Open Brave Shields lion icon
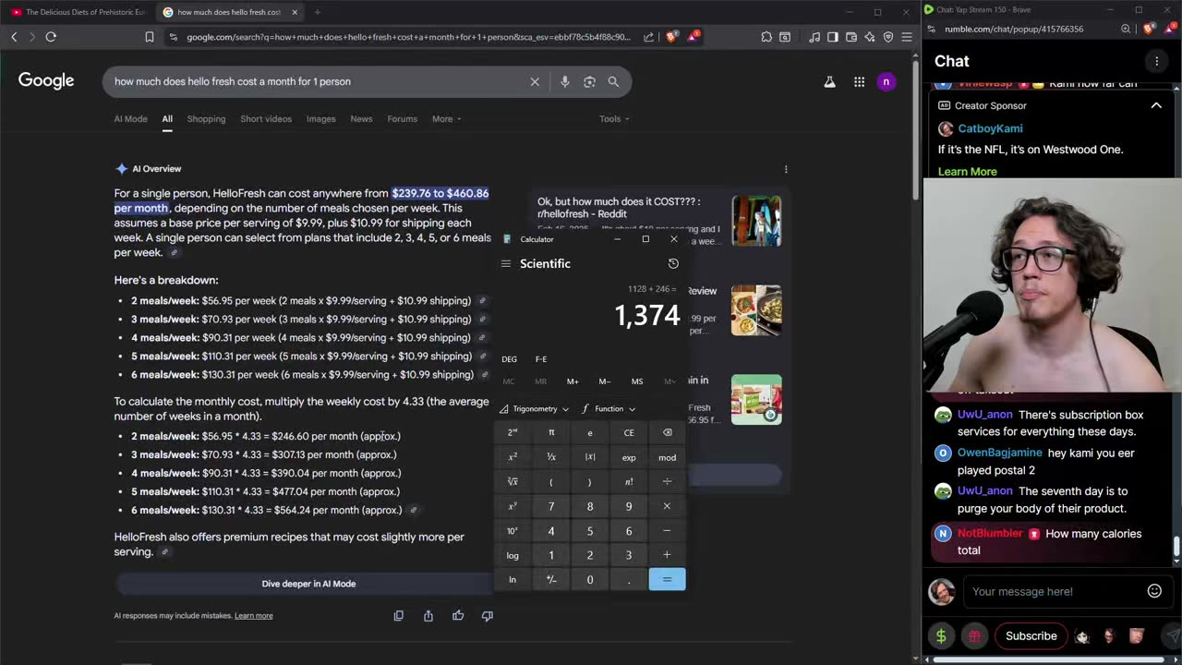This screenshot has height=665, width=1182. point(671,37)
